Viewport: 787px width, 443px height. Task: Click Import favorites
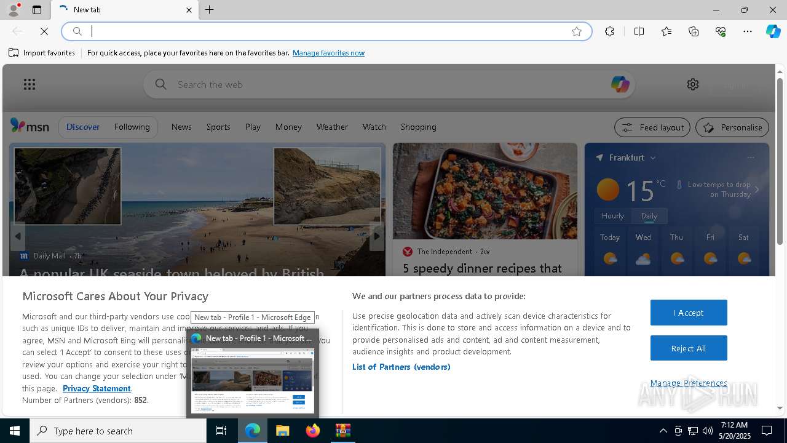pos(42,53)
